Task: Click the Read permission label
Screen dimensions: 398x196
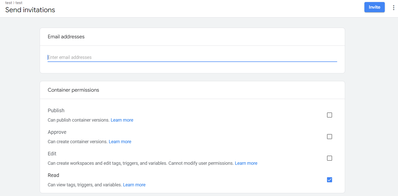Action: coord(53,175)
